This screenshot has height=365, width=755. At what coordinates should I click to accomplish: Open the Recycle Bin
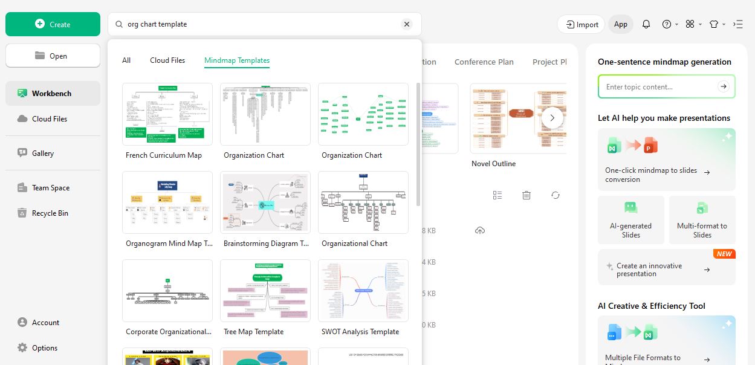(53, 213)
